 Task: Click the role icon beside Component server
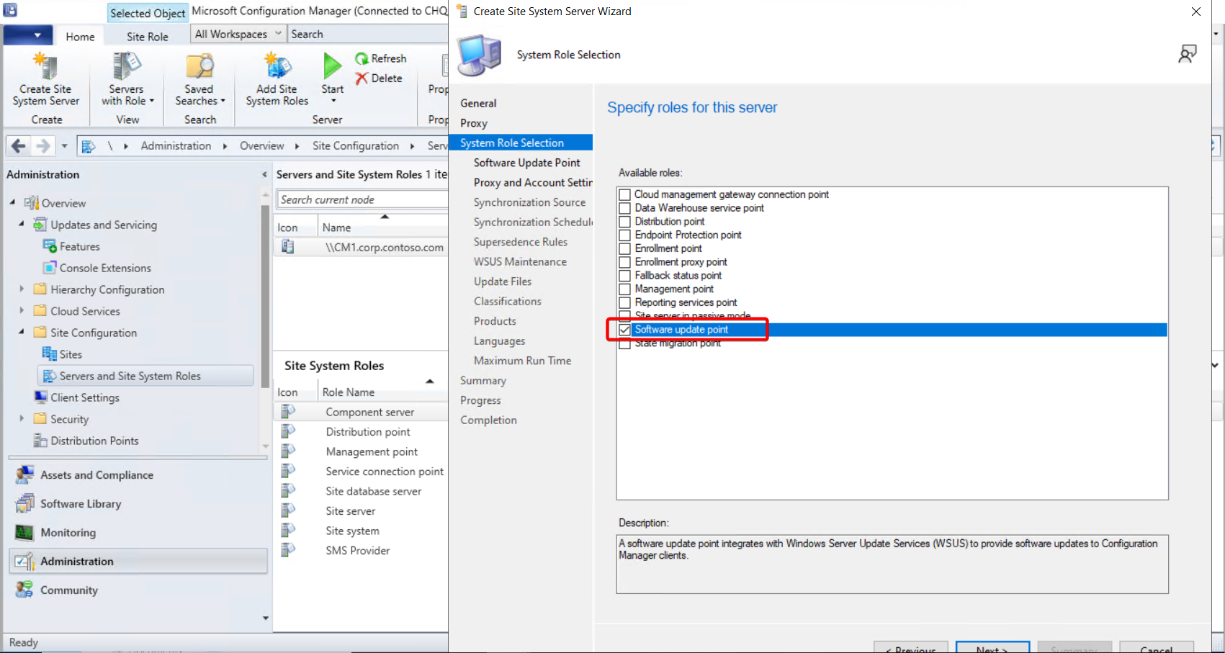pos(288,412)
